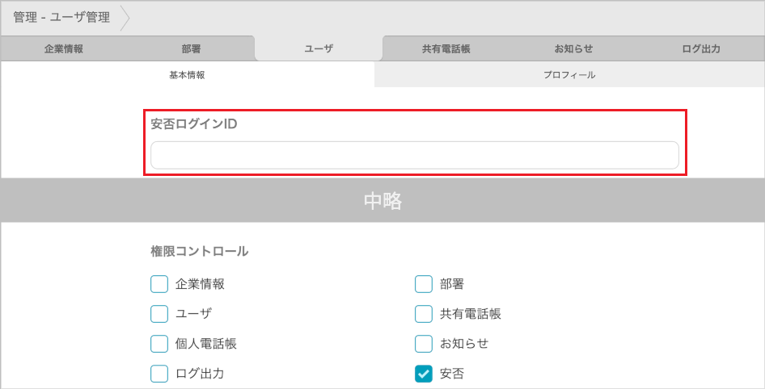Open the 共有電話帳 tab
765x389 pixels.
coord(446,48)
